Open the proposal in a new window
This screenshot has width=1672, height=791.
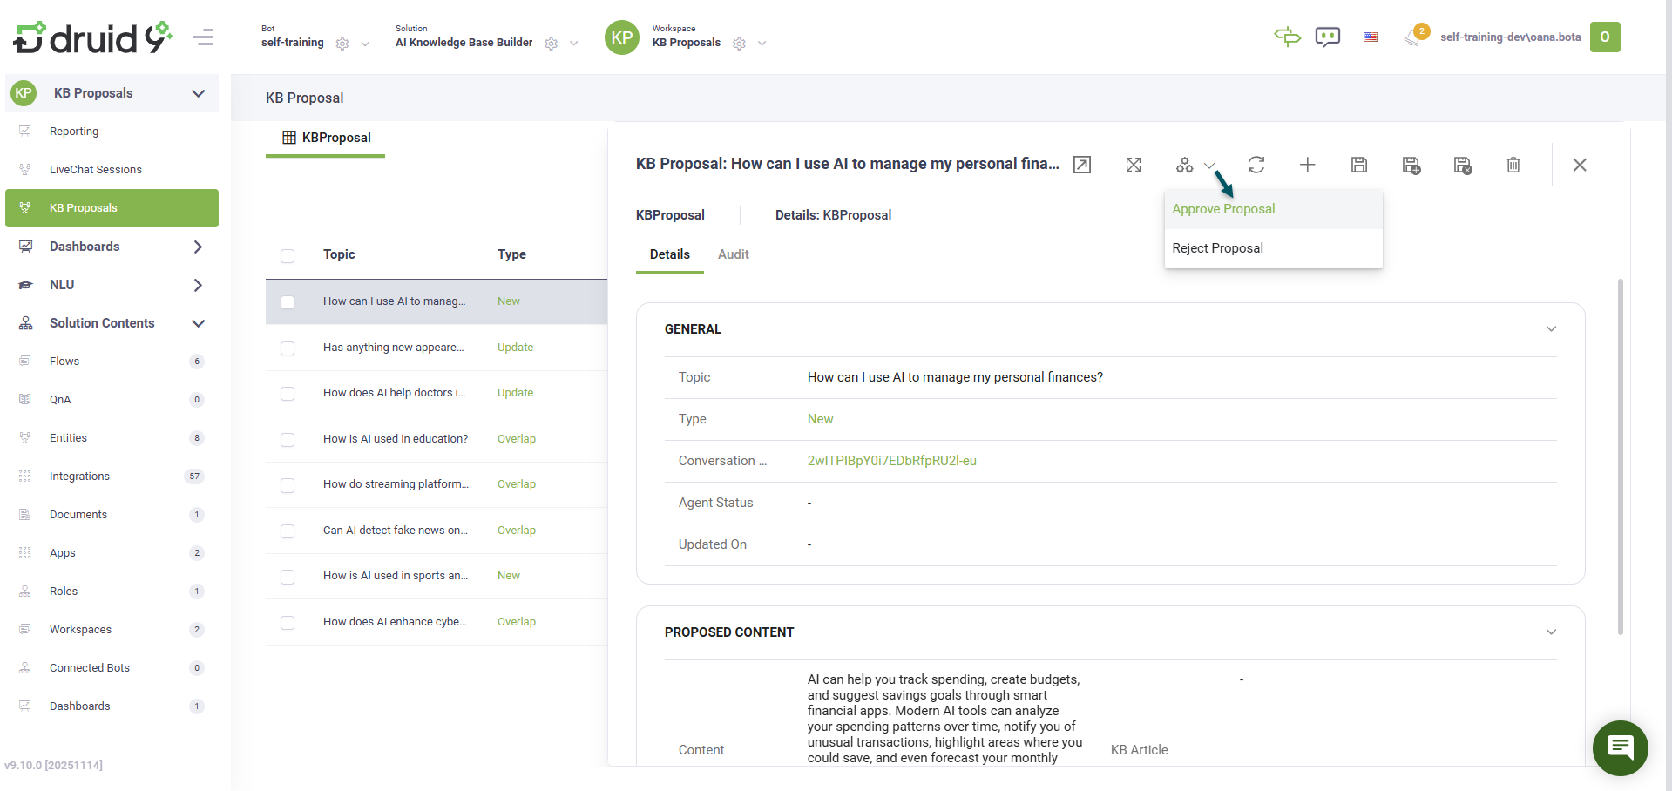click(1081, 165)
